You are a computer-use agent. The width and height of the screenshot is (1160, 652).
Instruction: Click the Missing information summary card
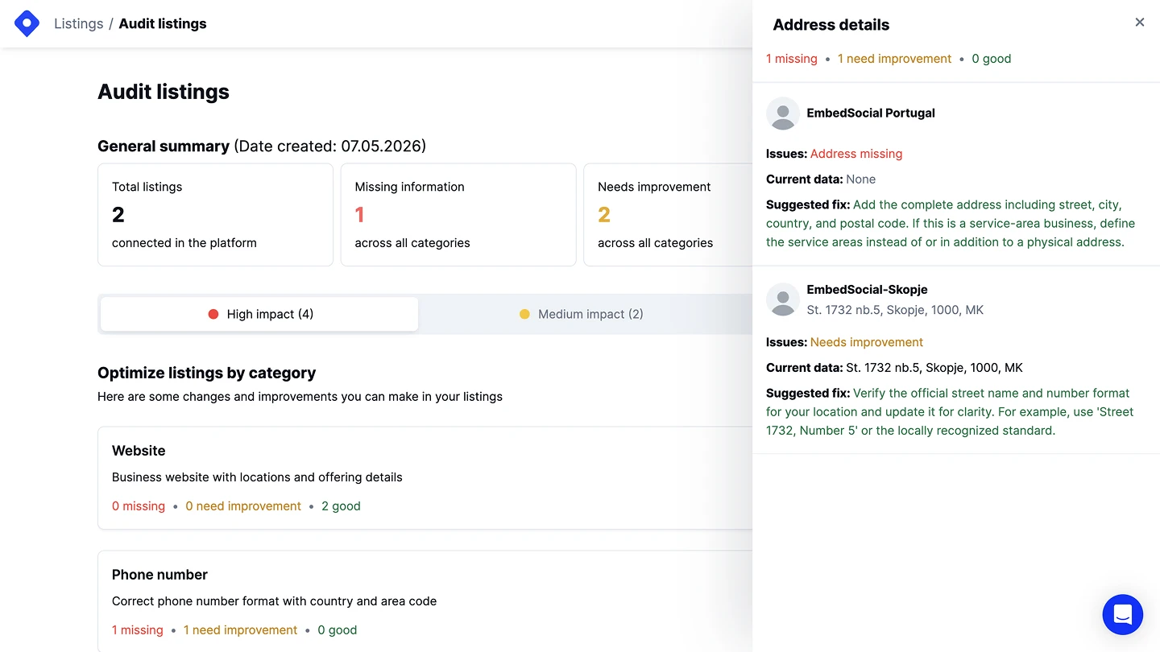(458, 215)
